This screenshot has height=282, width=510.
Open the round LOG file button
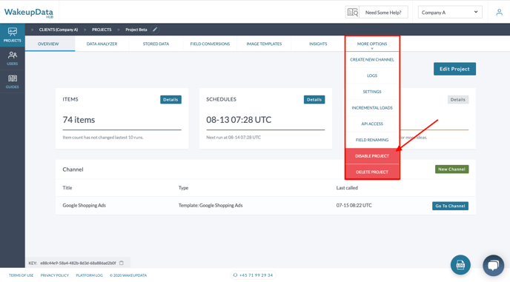tap(460, 265)
